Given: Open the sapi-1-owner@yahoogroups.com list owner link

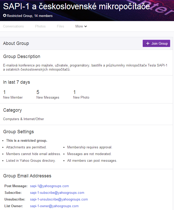Looking at the screenshot, I should 54,206.
